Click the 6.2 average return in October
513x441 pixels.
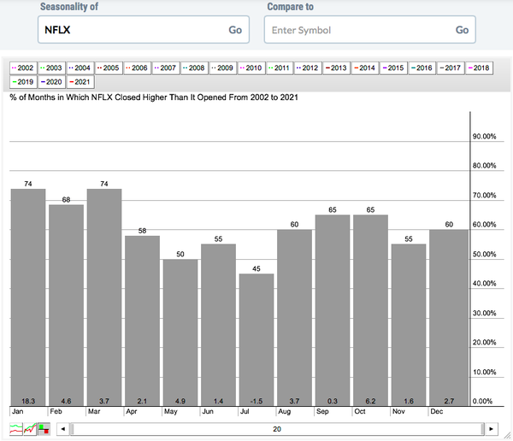click(371, 401)
